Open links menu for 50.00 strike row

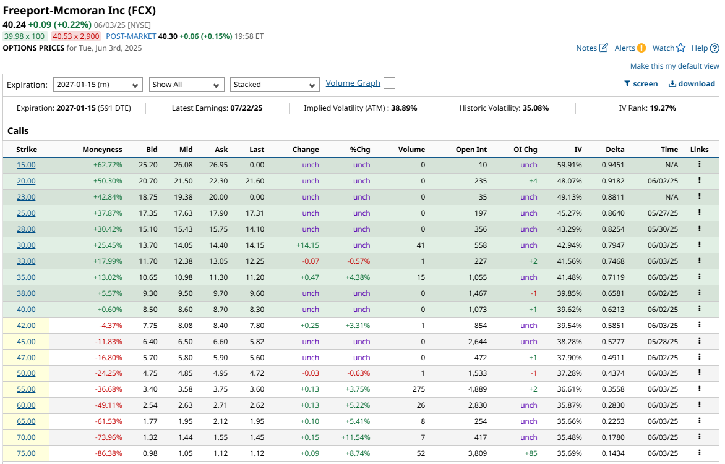[x=699, y=373]
